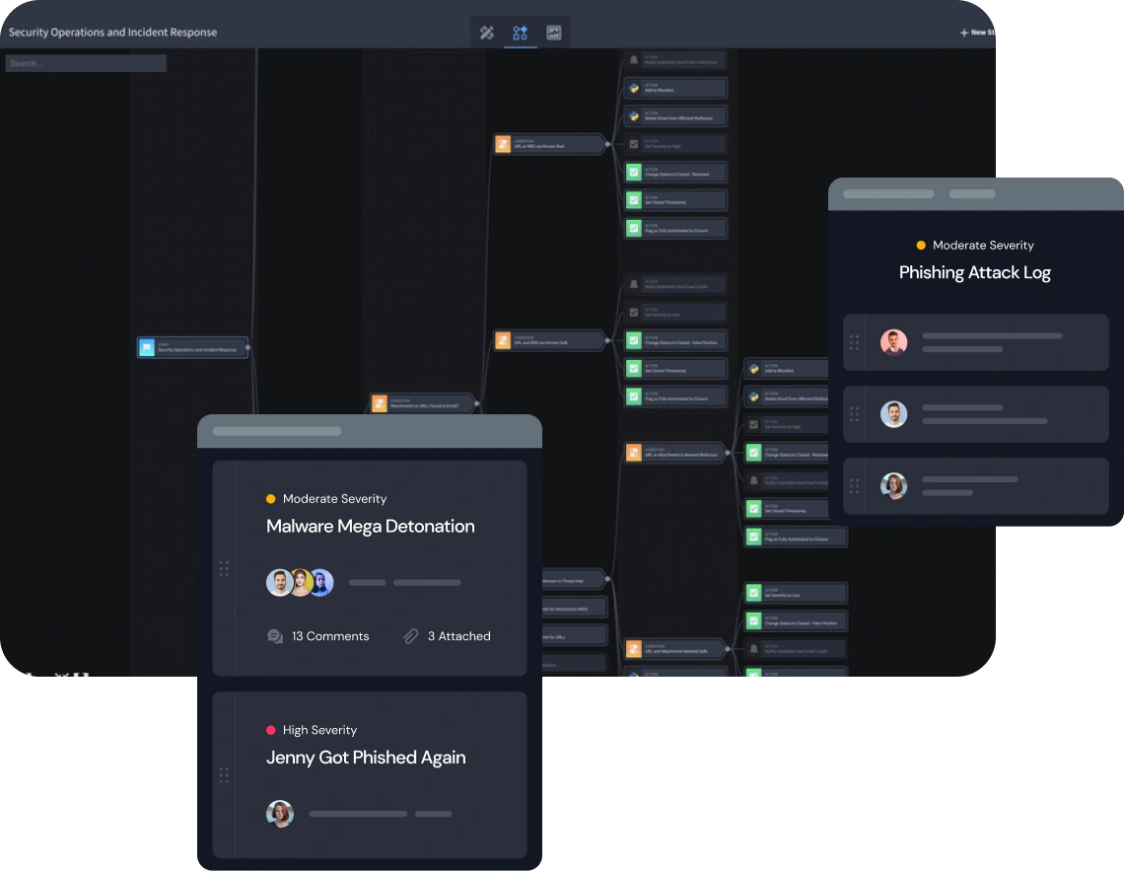Click drag handle on Malware Mega Detonation card
This screenshot has width=1124, height=871.
(224, 568)
